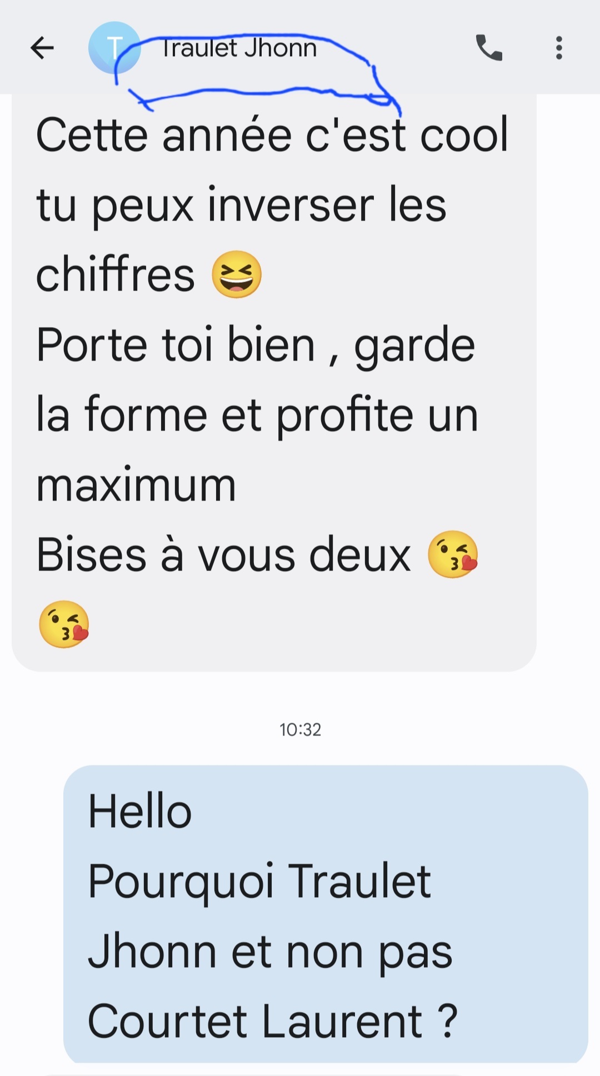Screen dimensions: 600x1076
Task: Tap the kissing emoji after "deux"
Action: point(453,554)
